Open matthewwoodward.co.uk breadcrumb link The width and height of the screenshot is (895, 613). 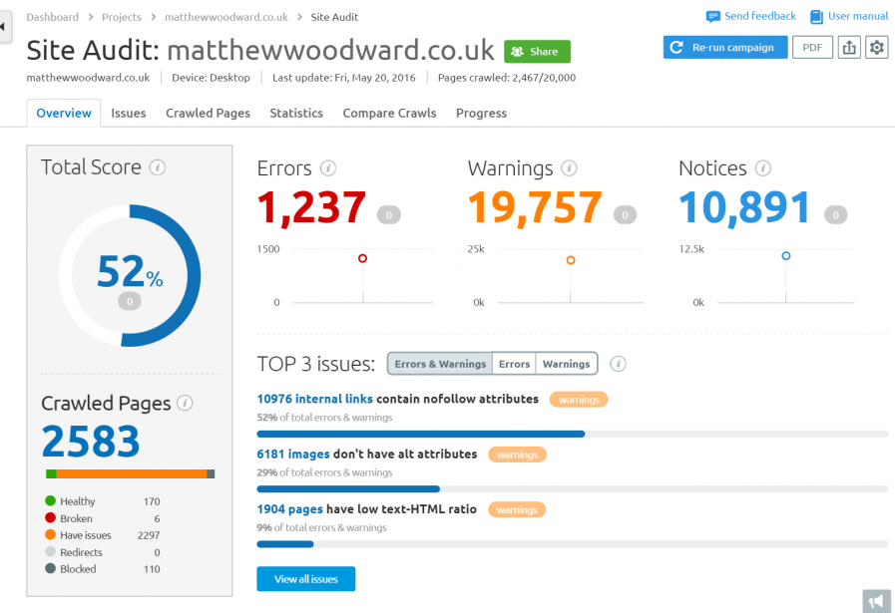[x=226, y=17]
